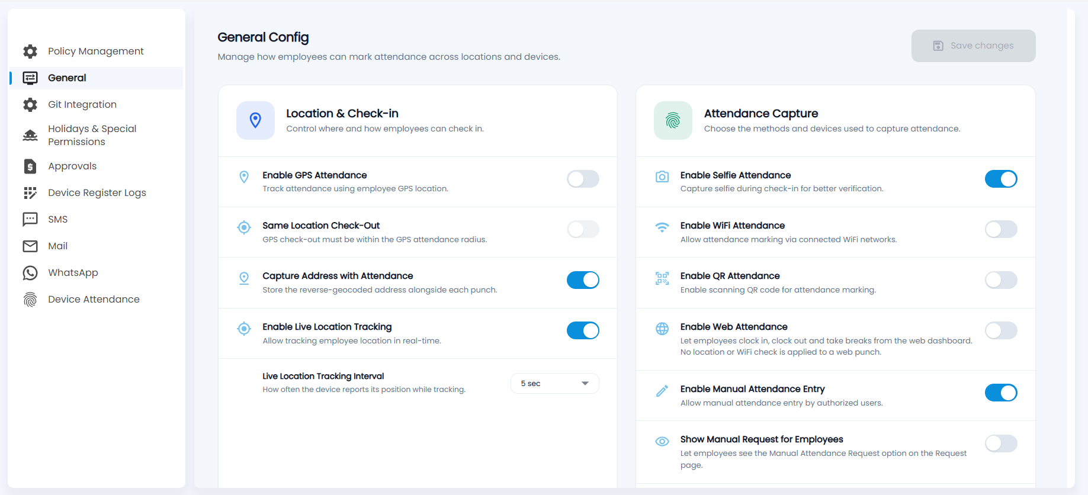Click the pencil icon beside Enable Manual Attendance Entry
The height and width of the screenshot is (495, 1088).
662,391
